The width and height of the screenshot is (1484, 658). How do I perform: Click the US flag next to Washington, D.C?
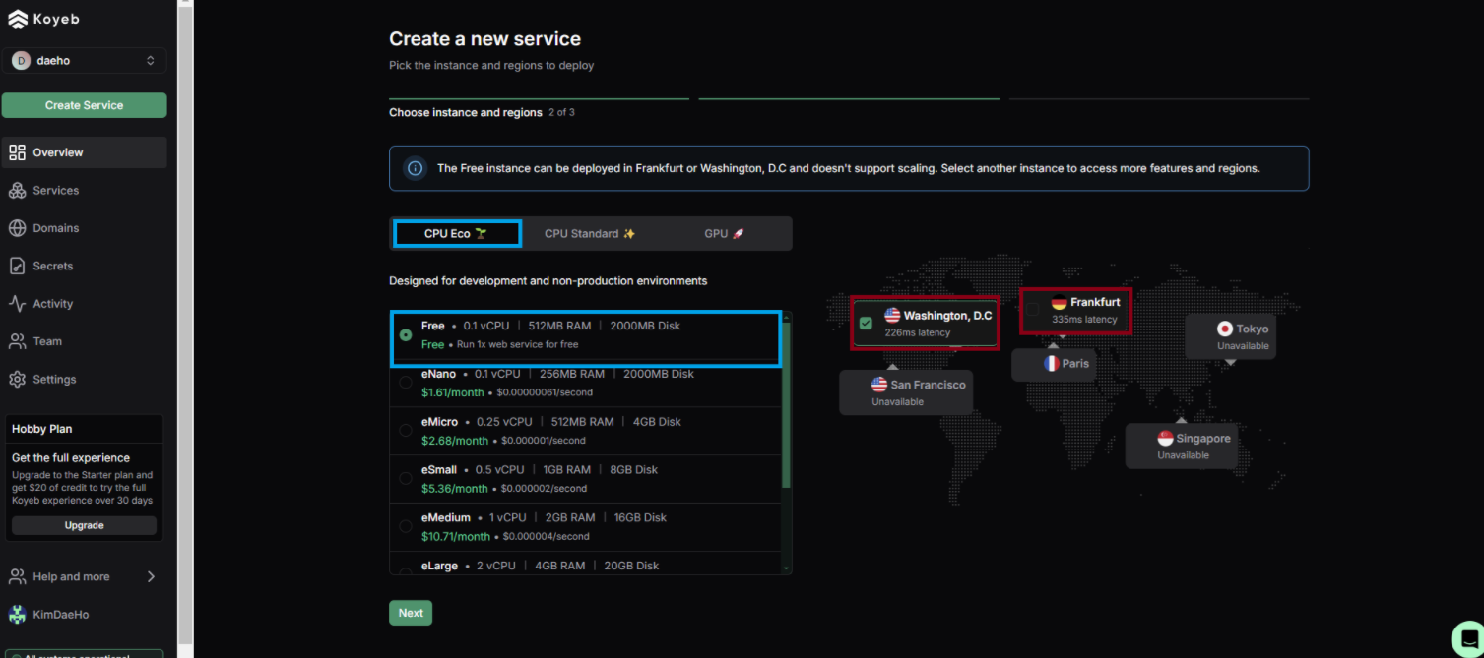892,316
